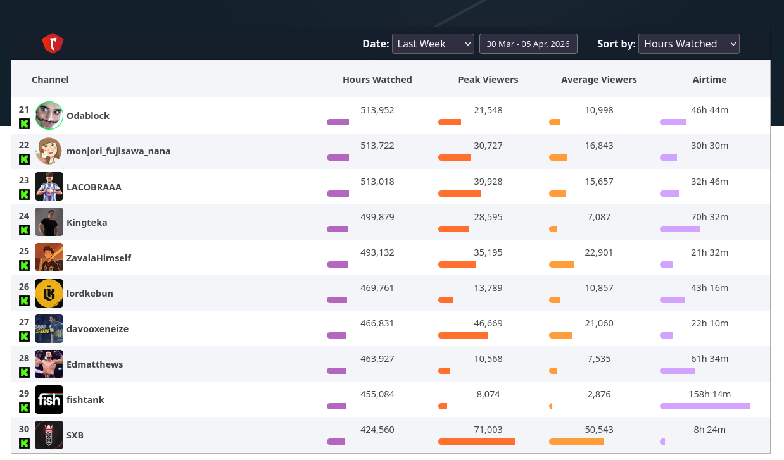
Task: Open the Date dropdown showing Last Week
Action: coord(433,44)
